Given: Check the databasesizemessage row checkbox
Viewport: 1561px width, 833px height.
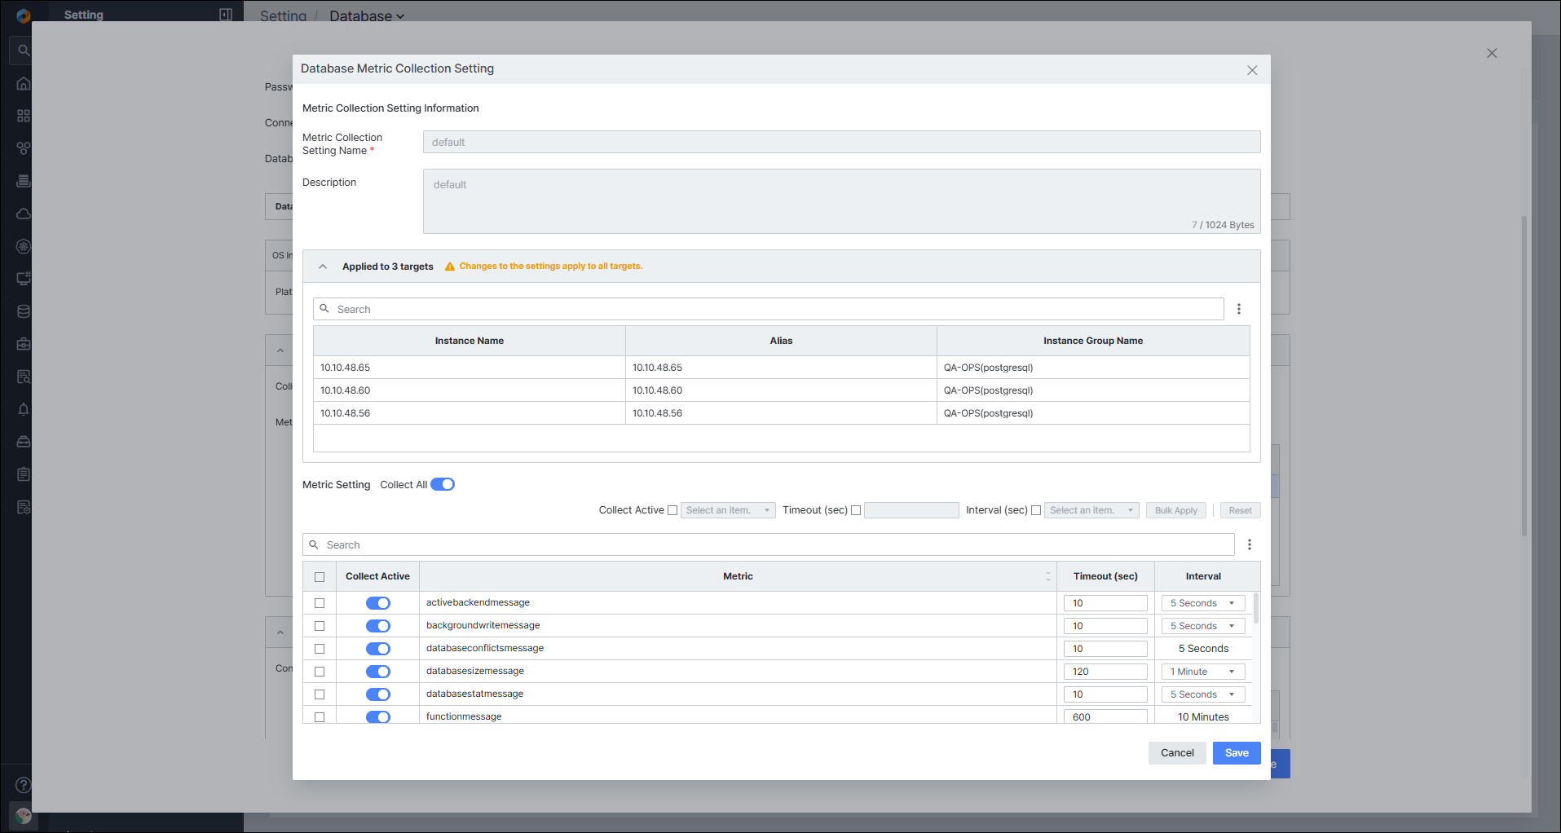Looking at the screenshot, I should click(x=320, y=672).
